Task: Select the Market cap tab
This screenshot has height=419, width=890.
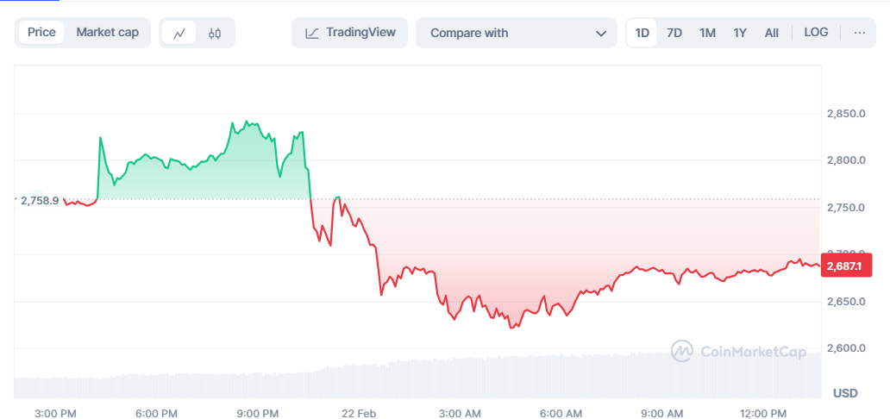Action: coord(107,33)
